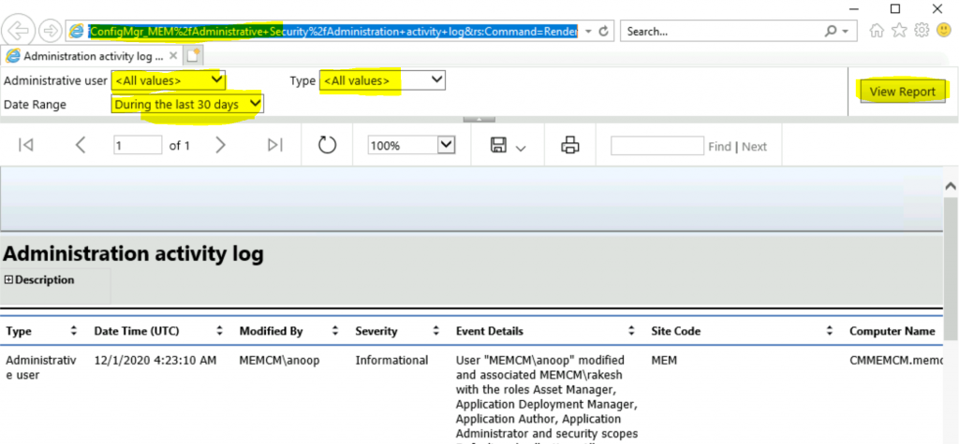Image resolution: width=959 pixels, height=444 pixels.
Task: Go to last report page
Action: (x=275, y=146)
